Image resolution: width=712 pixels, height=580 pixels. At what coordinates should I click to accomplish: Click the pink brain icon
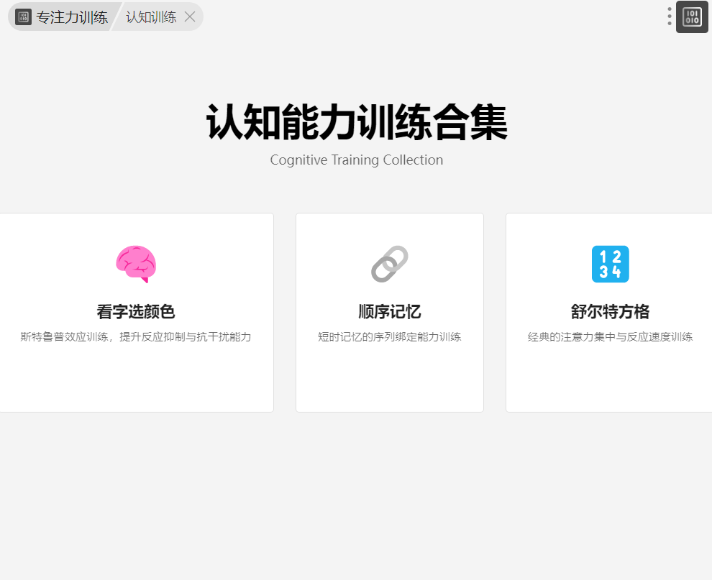[136, 264]
